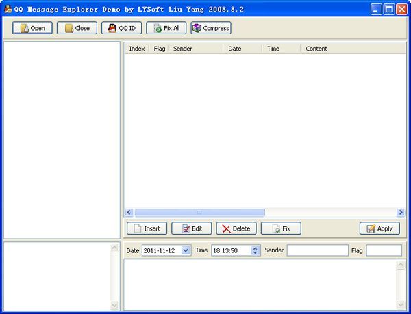This screenshot has height=314, width=411.
Task: Click the Fix All button
Action: [x=166, y=28]
